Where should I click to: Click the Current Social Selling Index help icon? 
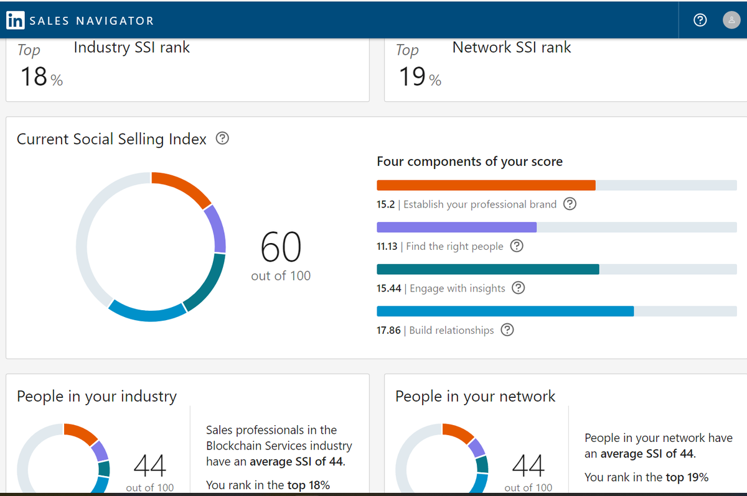coord(222,138)
